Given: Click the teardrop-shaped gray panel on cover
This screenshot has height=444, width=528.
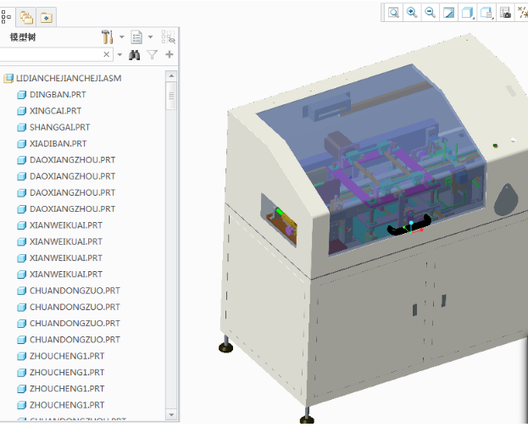Looking at the screenshot, I should 506,200.
